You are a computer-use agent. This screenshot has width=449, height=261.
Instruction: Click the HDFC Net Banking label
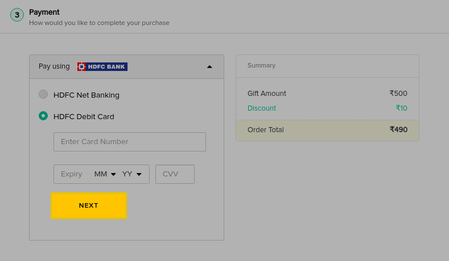coord(86,95)
